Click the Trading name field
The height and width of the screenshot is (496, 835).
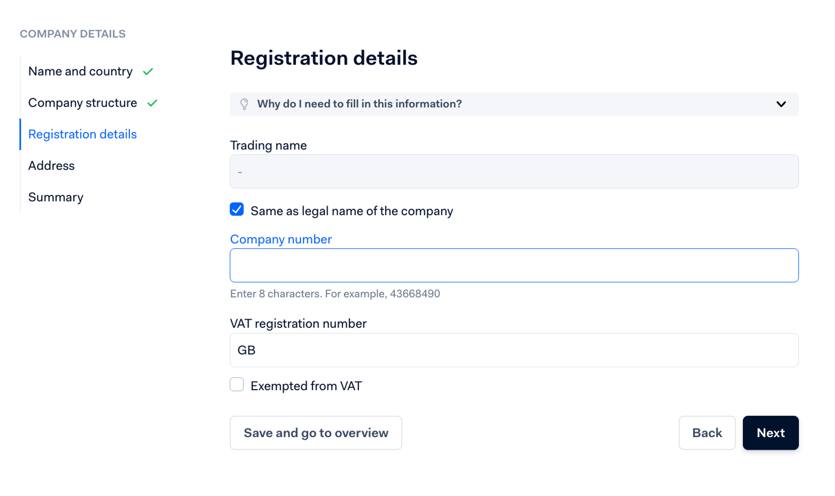point(514,171)
